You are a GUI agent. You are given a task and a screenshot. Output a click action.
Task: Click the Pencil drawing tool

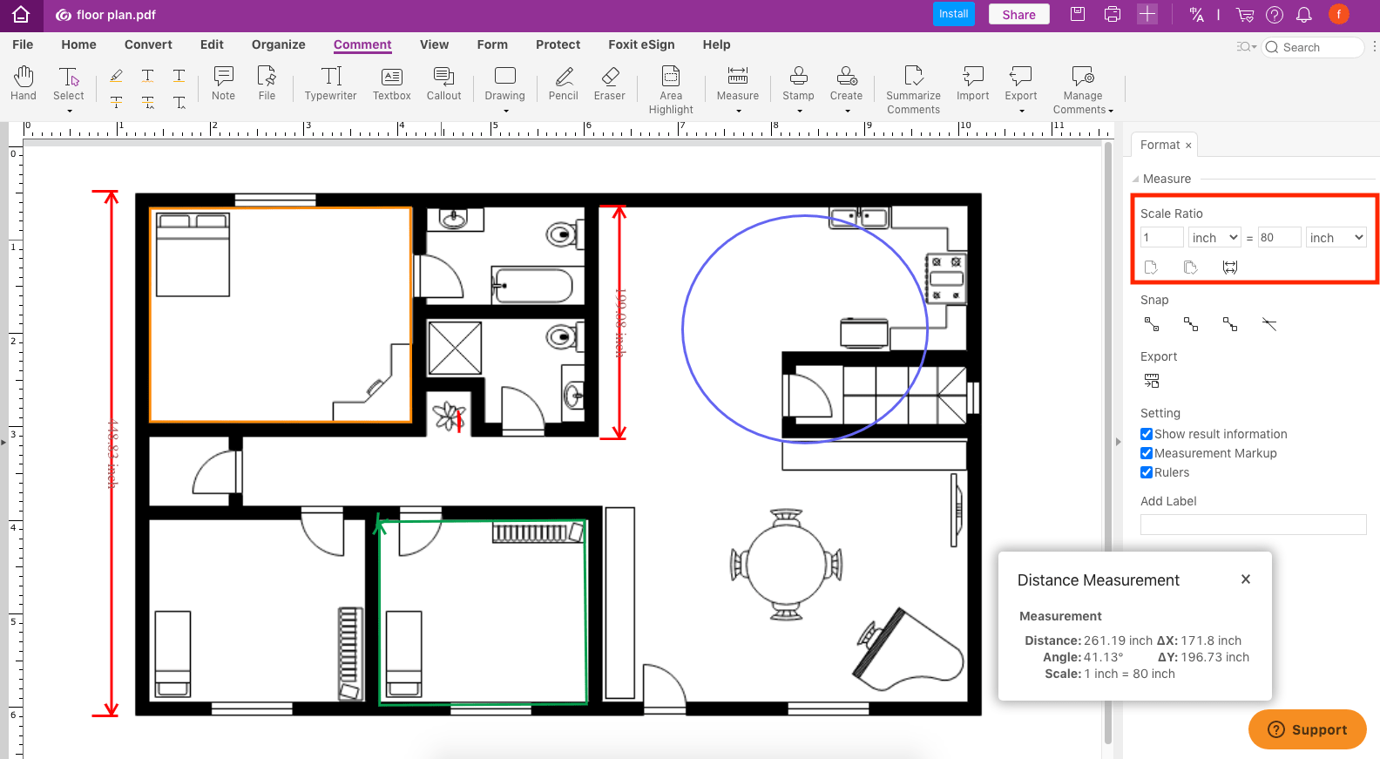pyautogui.click(x=563, y=84)
